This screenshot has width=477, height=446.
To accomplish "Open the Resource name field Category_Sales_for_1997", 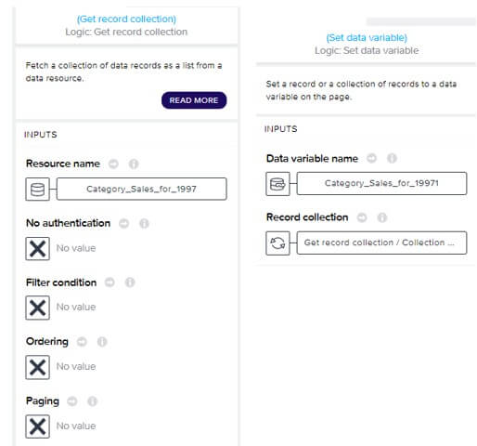I will coord(142,189).
